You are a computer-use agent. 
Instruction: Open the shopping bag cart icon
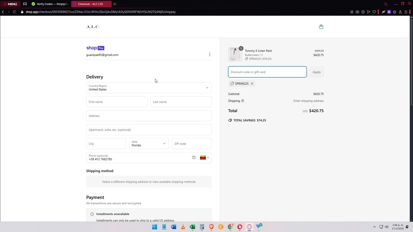click(x=321, y=27)
